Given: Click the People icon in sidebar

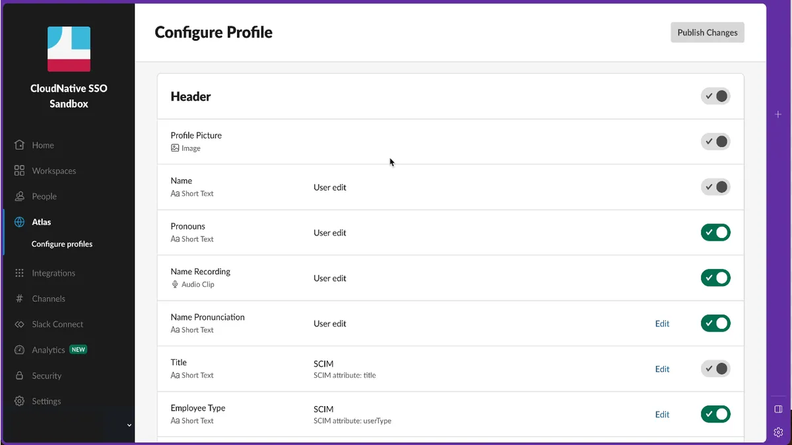Looking at the screenshot, I should click(19, 196).
